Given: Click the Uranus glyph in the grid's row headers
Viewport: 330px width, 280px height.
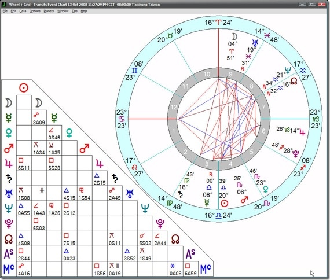Looking at the screenshot, I should click(9, 194).
